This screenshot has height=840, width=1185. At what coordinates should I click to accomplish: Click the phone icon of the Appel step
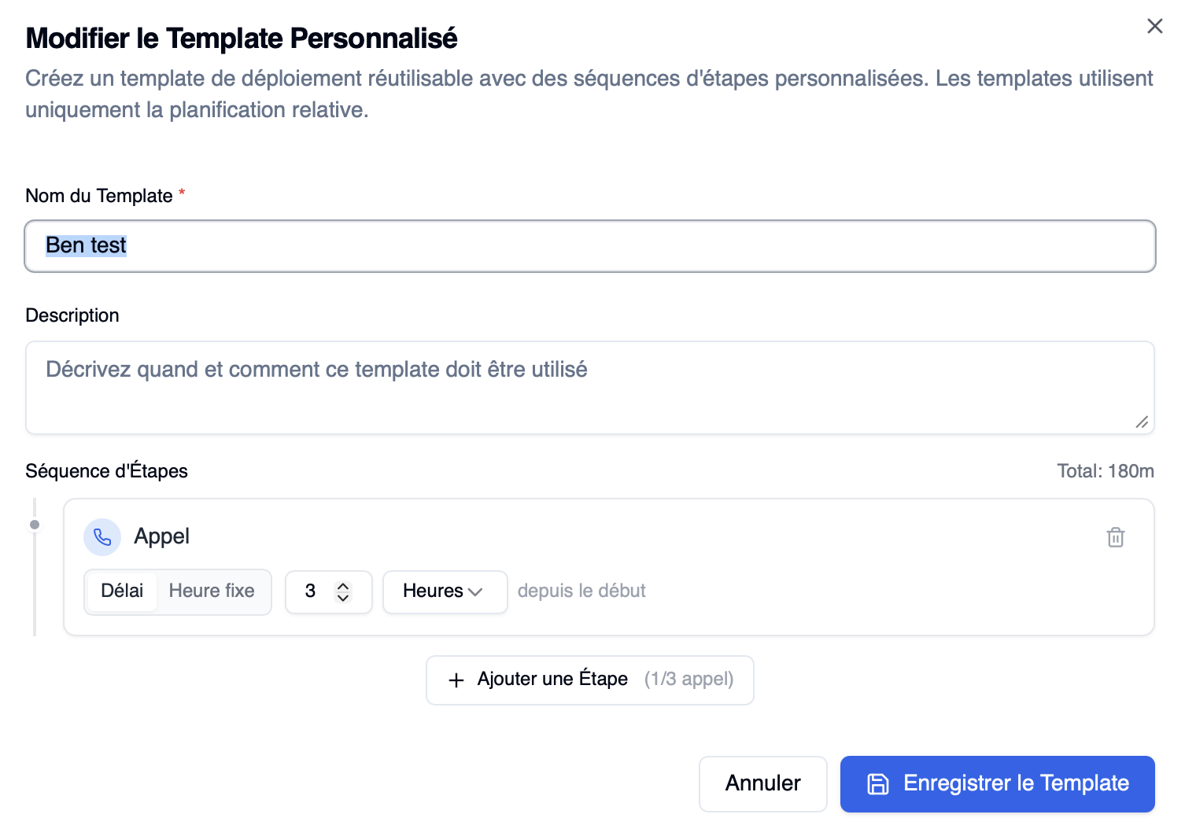102,537
